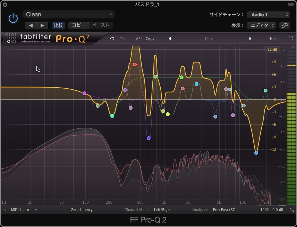The image size is (297, 227).
Task: Change Channel Mode Left/Right setting
Action: coord(162,210)
